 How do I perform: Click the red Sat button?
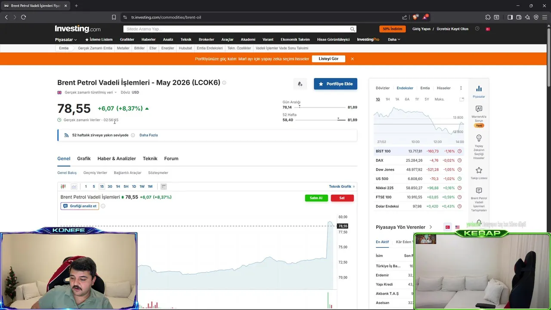(342, 198)
